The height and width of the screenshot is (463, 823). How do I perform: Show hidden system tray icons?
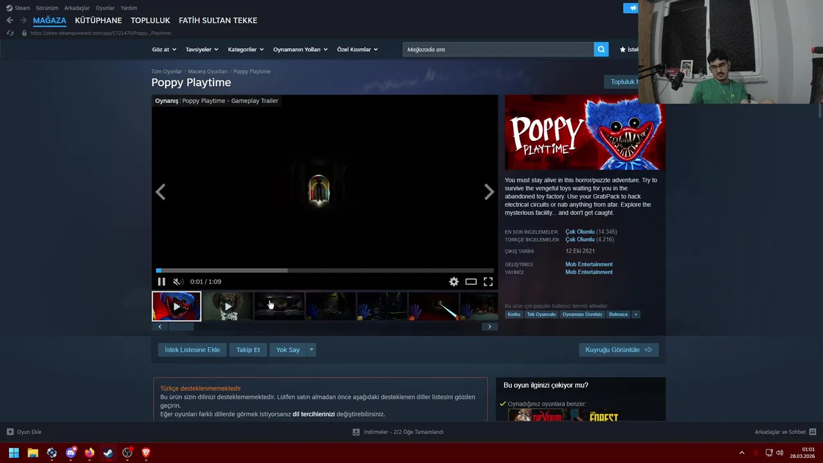[x=741, y=453]
